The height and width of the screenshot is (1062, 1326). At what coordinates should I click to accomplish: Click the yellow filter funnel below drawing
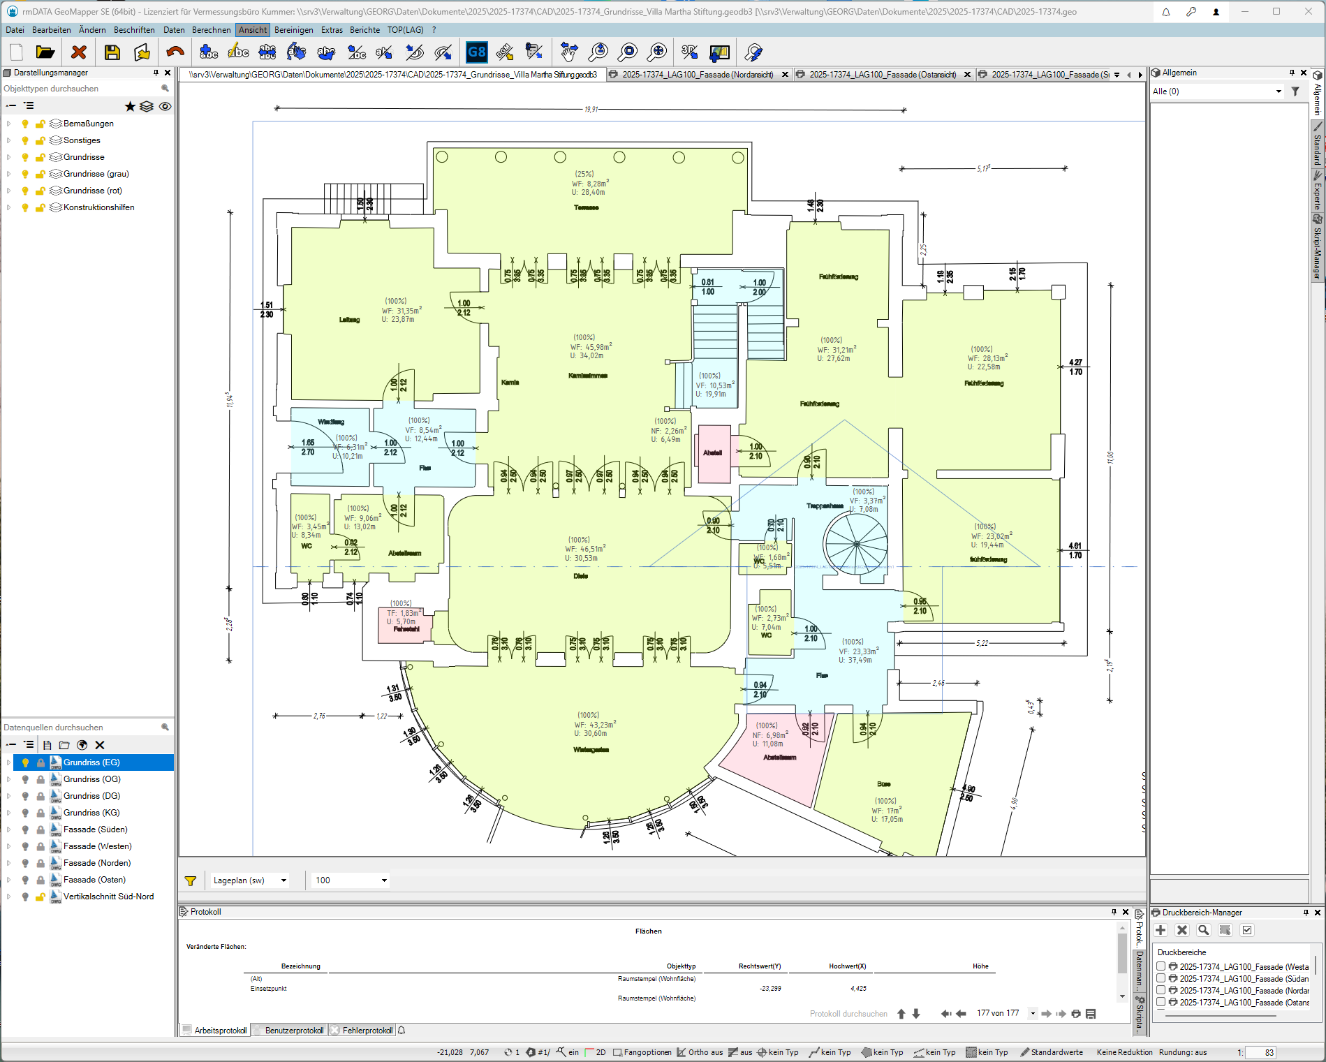(191, 881)
